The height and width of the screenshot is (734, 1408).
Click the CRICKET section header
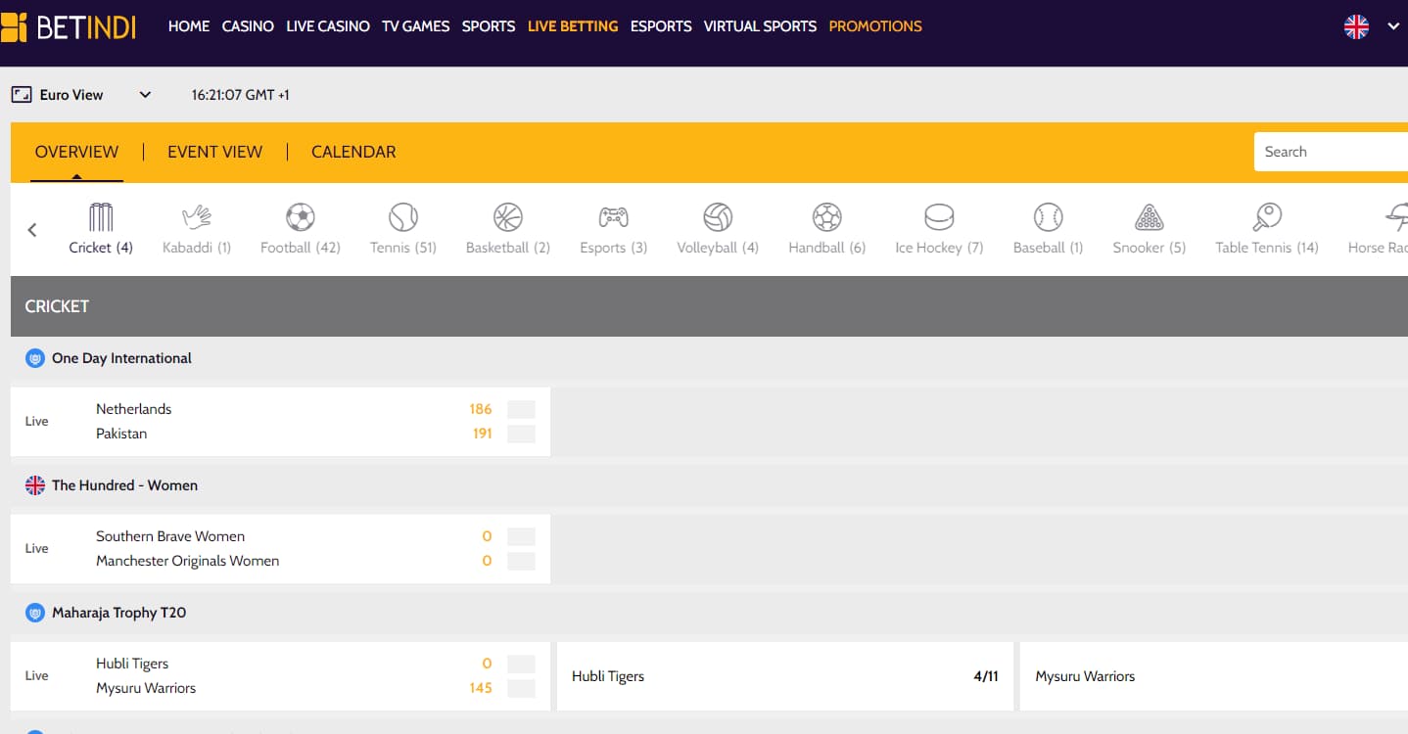click(x=709, y=306)
